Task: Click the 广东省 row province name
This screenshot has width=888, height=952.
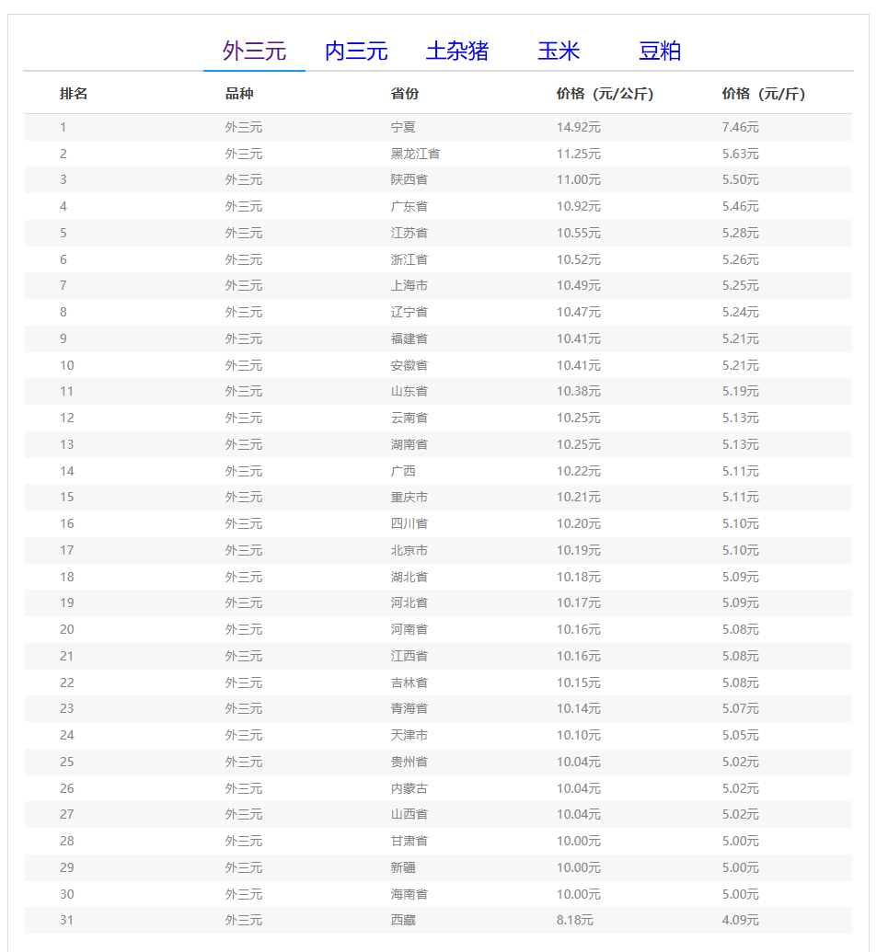Action: [409, 206]
